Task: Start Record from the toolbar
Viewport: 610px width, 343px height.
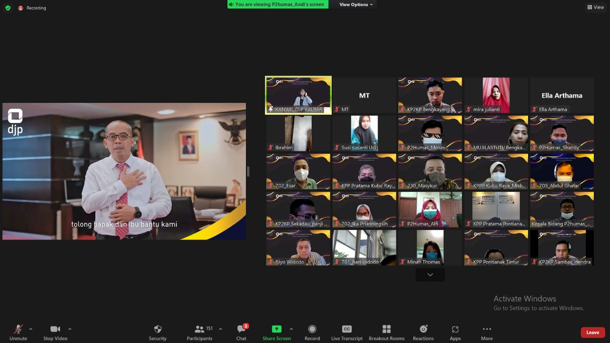Action: pyautogui.click(x=312, y=332)
